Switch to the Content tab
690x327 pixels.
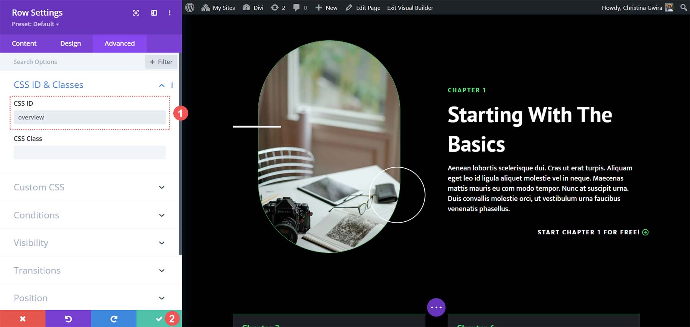coord(24,44)
